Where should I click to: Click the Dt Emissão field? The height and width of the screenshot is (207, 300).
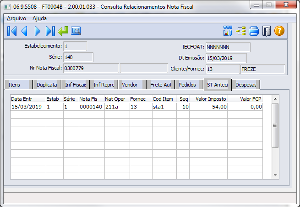point(226,58)
